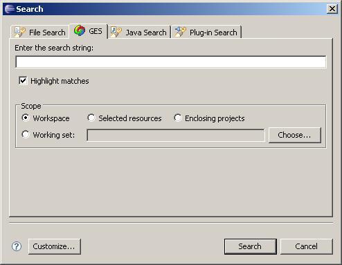This screenshot has width=342, height=265.
Task: Open the Customize... dialog
Action: [x=55, y=246]
